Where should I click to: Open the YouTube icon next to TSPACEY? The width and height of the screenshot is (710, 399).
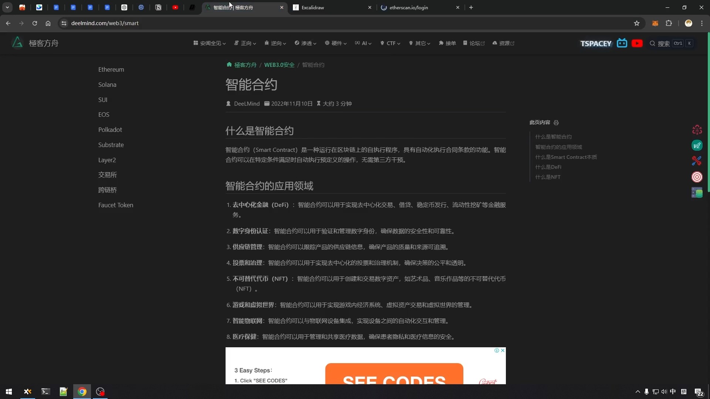pyautogui.click(x=637, y=43)
